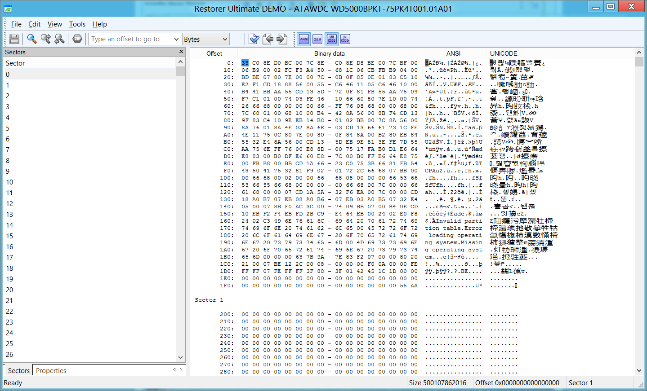Click the Save floppy disk icon
The image size is (647, 391).
coord(14,39)
